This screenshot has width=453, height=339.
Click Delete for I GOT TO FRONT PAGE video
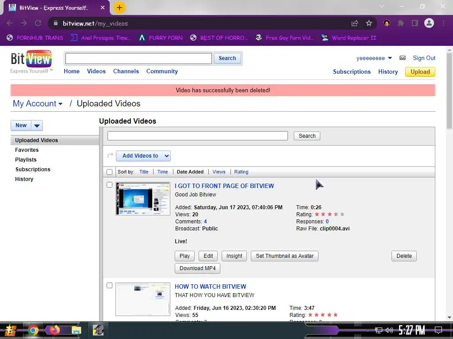(404, 256)
